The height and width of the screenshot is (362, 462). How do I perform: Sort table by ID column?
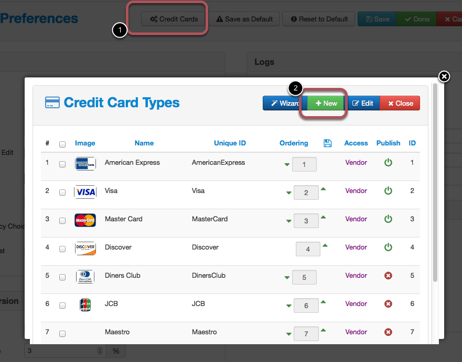pos(412,143)
